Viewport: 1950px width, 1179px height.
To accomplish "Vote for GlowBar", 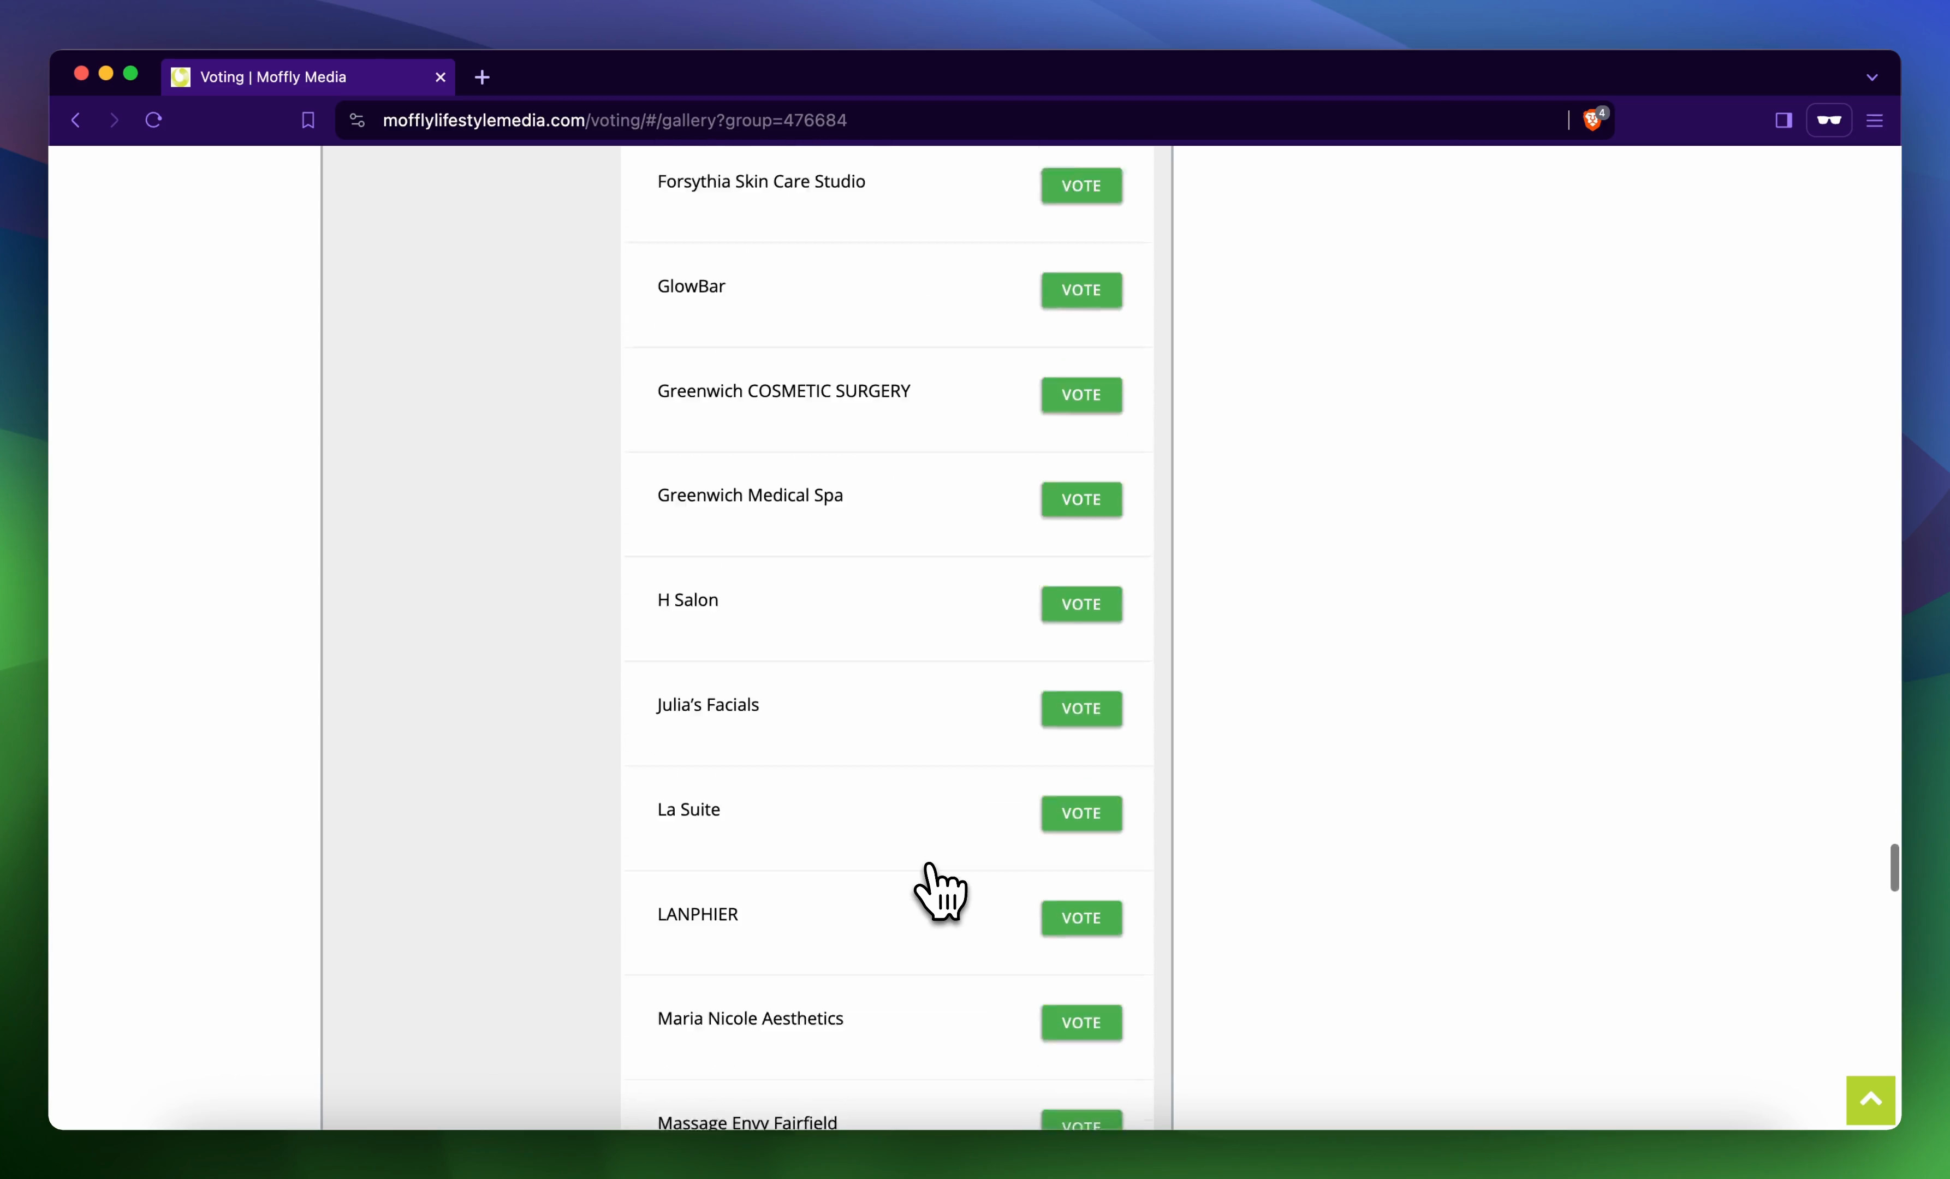I will [1080, 290].
